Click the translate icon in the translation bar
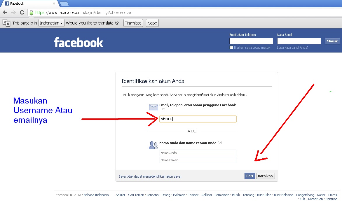 coord(6,23)
